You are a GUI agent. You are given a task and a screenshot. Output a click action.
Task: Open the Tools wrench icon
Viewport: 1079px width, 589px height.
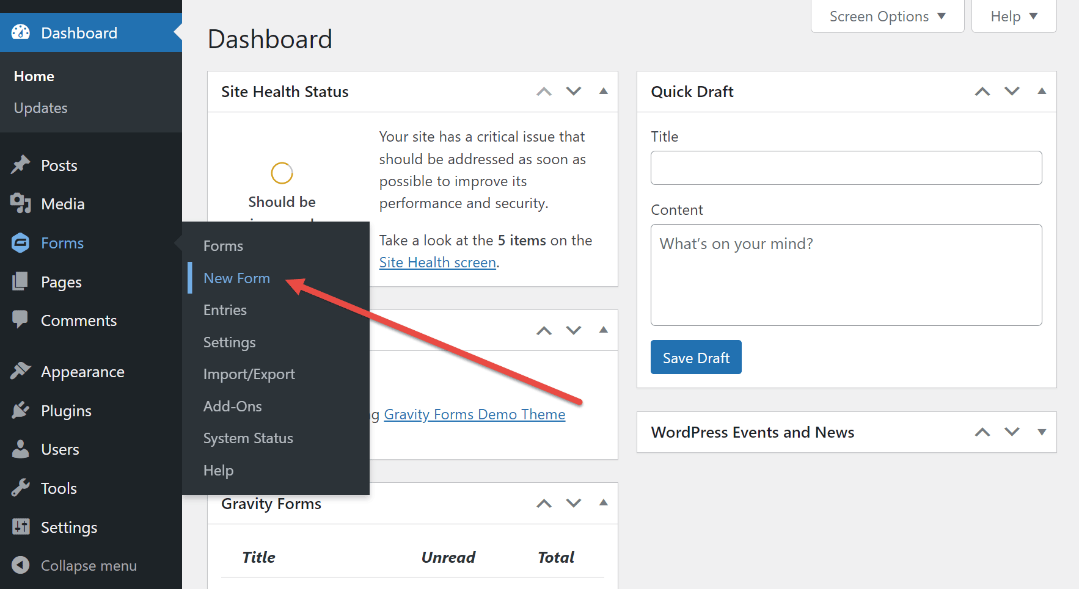point(20,488)
